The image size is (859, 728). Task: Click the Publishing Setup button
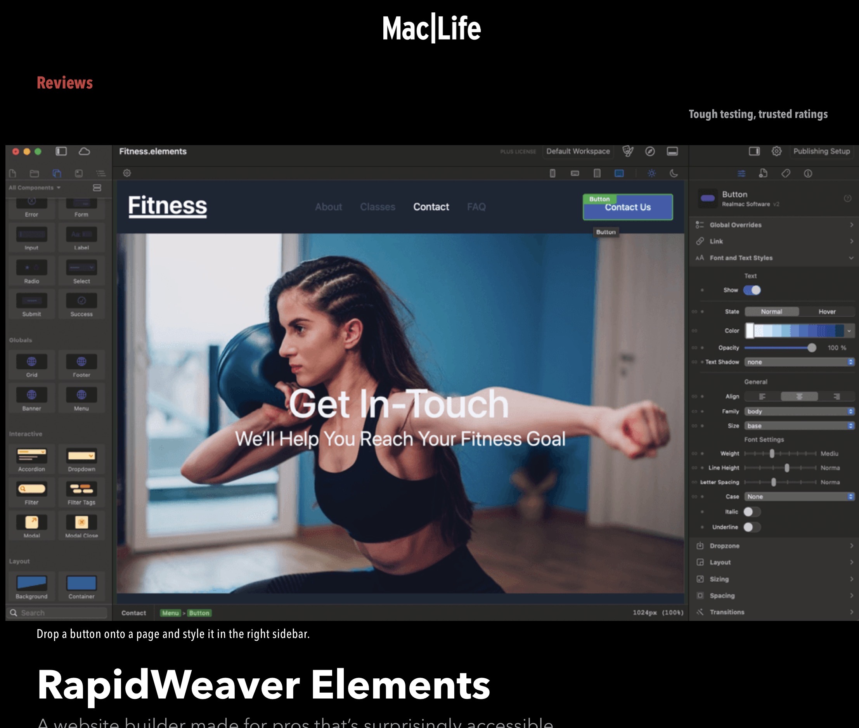(x=821, y=151)
